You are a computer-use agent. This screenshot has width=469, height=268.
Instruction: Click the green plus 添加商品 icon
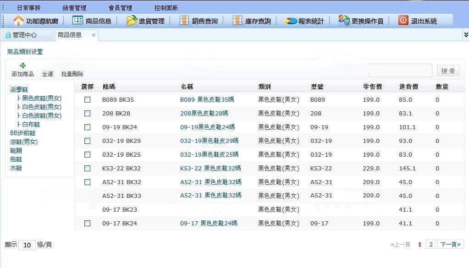coord(23,66)
